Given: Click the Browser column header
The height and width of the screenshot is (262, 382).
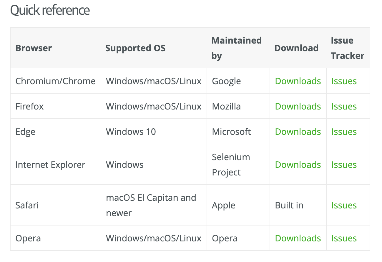Looking at the screenshot, I should [34, 48].
